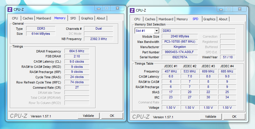Viewport: 255px width, 129px height.
Task: Click JEDEC #2 tRC value 27
Action: coord(189,97)
